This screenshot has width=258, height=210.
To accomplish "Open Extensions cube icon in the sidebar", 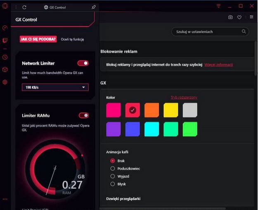I will coord(5,70).
